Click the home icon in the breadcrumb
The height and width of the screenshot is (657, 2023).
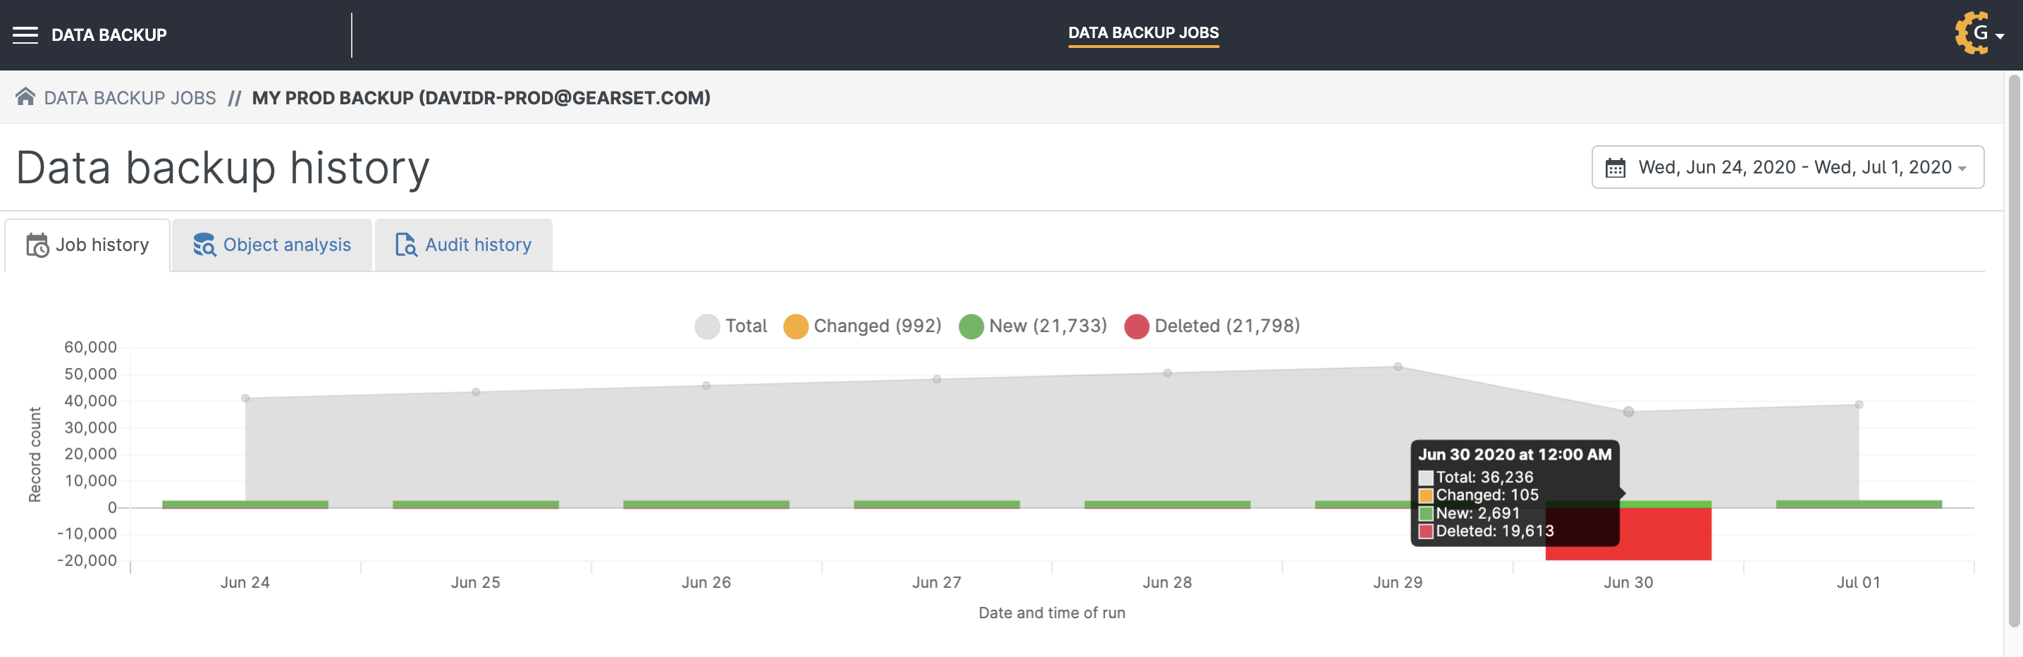[x=26, y=96]
